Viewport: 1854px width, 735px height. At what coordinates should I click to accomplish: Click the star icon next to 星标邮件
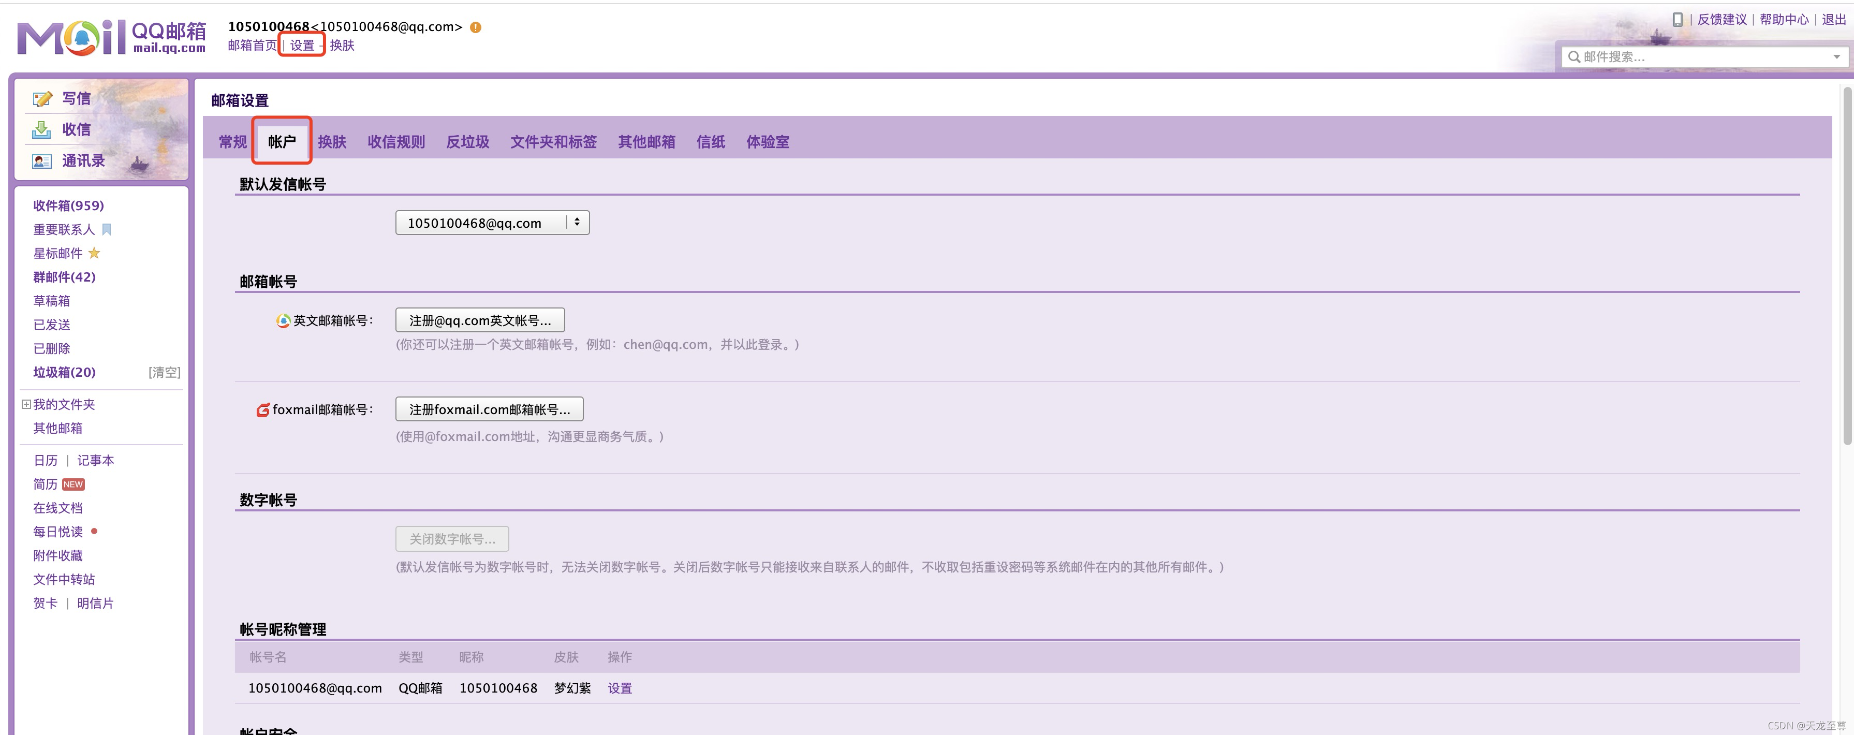tap(94, 254)
